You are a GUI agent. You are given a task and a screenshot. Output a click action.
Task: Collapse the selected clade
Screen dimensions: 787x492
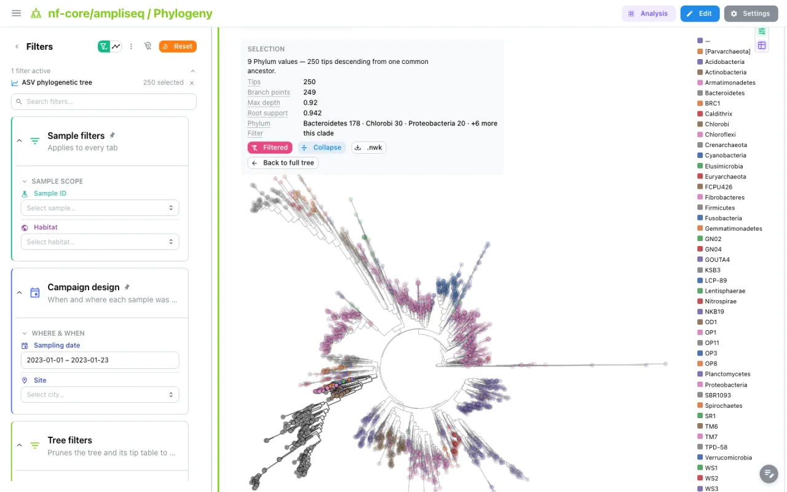click(323, 148)
